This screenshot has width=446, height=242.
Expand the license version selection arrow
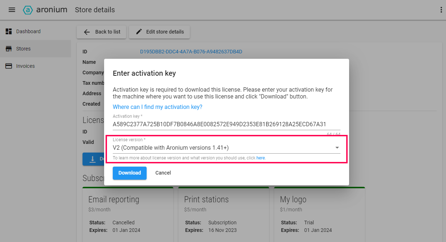coord(337,148)
